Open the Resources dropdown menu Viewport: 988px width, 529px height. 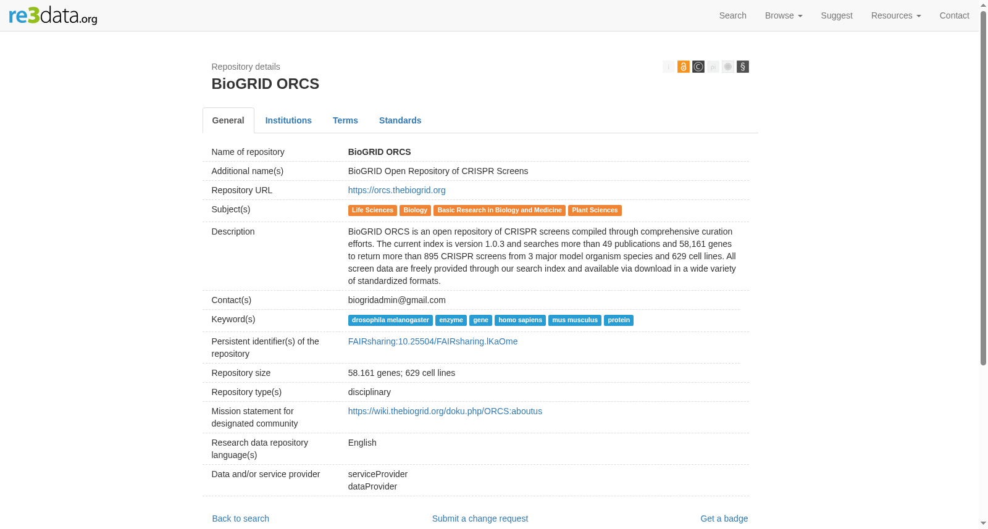point(896,15)
